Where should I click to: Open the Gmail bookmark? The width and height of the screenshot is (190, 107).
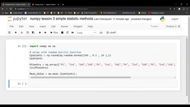(68, 13)
